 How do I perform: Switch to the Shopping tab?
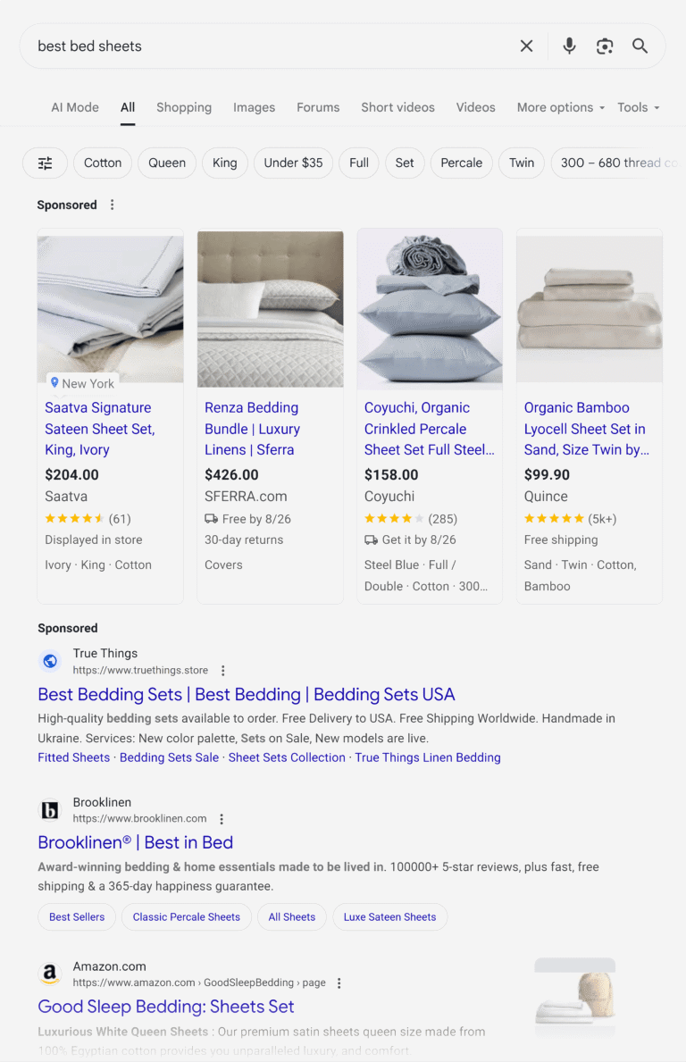pyautogui.click(x=184, y=107)
